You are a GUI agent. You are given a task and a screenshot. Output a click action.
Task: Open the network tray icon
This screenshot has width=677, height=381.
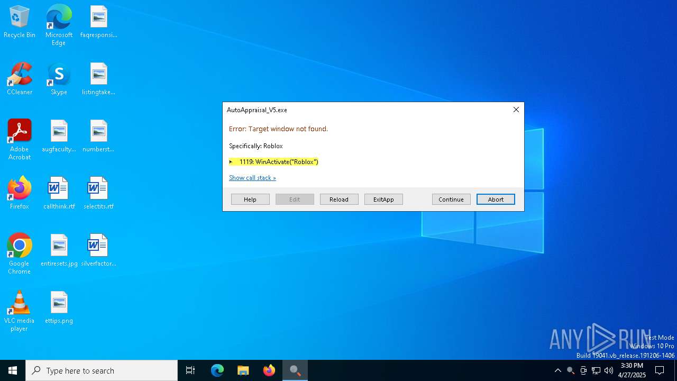click(596, 370)
